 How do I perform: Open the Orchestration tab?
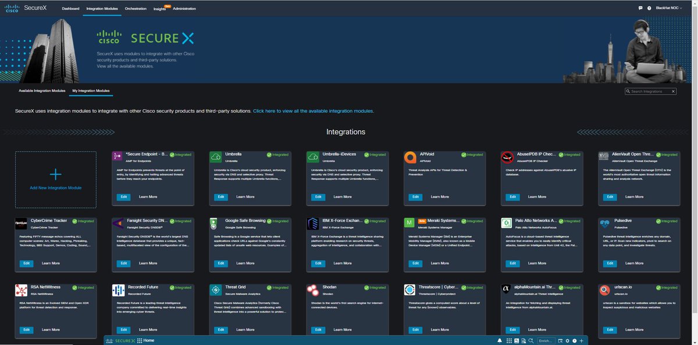pos(136,9)
